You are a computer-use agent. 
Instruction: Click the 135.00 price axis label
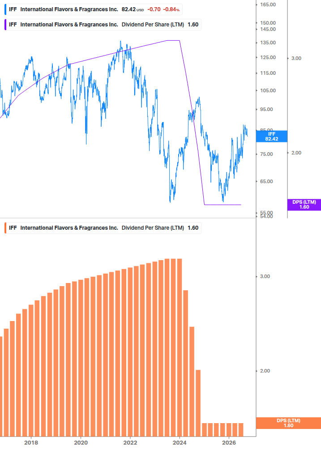[x=268, y=43]
